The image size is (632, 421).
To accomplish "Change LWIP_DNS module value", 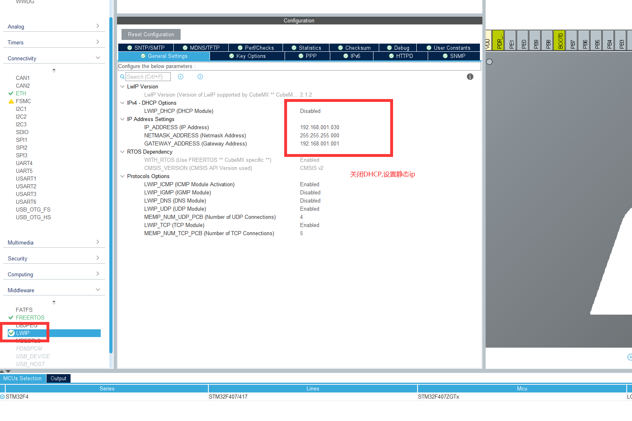I will point(310,201).
